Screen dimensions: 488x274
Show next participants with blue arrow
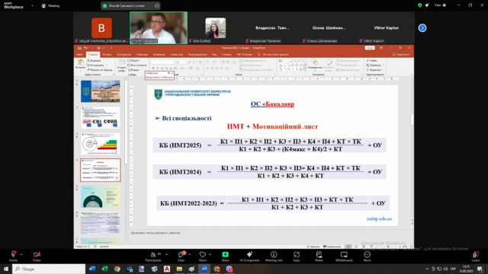coord(422,28)
